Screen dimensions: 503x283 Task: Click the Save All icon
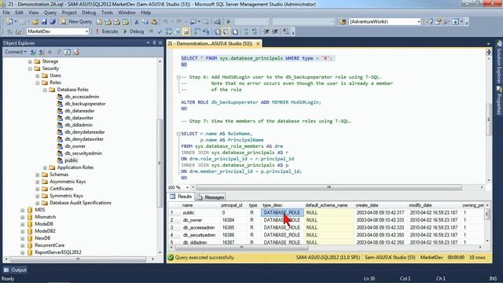53,22
